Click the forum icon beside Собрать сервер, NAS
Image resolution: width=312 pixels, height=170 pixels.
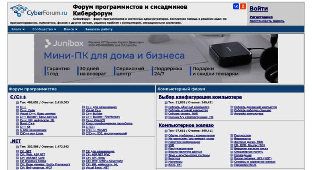pyautogui.click(x=166, y=114)
